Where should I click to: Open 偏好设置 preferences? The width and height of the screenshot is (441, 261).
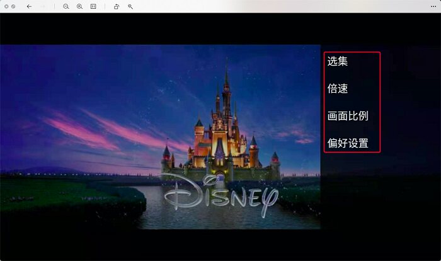pyautogui.click(x=348, y=143)
